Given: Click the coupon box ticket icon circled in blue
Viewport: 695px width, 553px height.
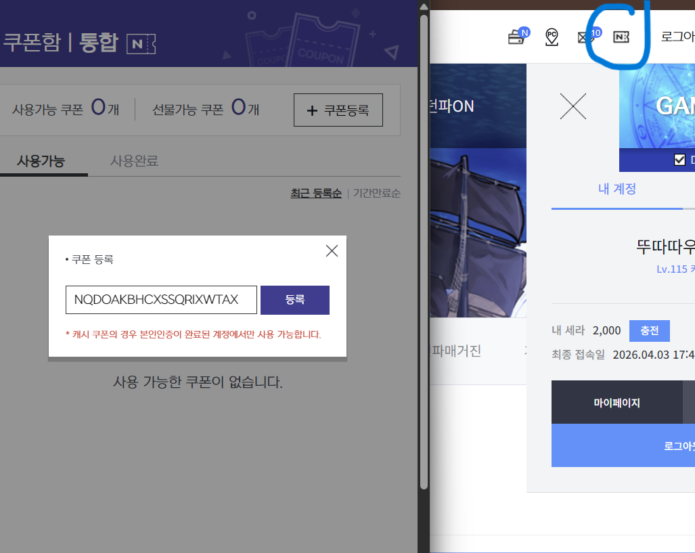Looking at the screenshot, I should coord(621,37).
